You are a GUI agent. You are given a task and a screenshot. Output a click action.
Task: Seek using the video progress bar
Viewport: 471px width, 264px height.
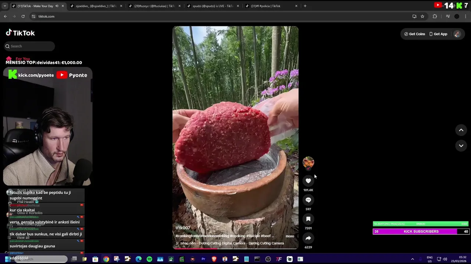click(x=235, y=249)
